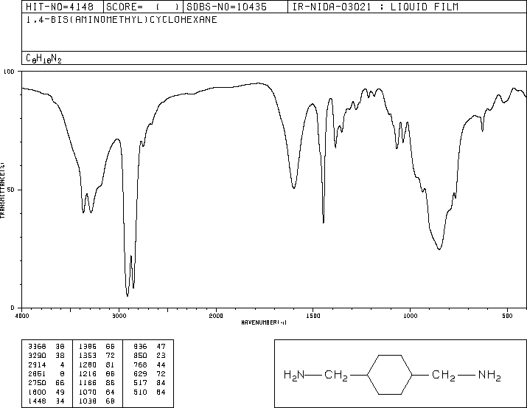Viewport: 527px width, 408px height.
Task: Select compound name 1,4-bis(aminomethyl)cyclohexane text
Action: (122, 20)
